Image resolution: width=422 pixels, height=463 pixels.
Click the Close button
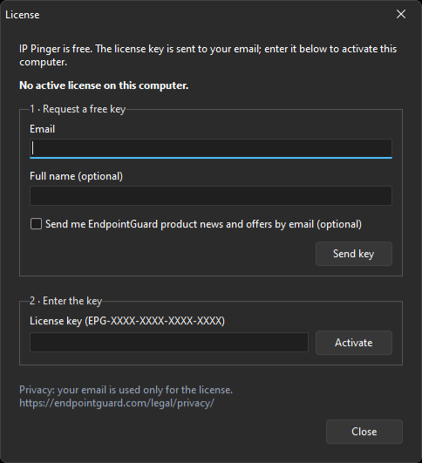[x=364, y=432]
